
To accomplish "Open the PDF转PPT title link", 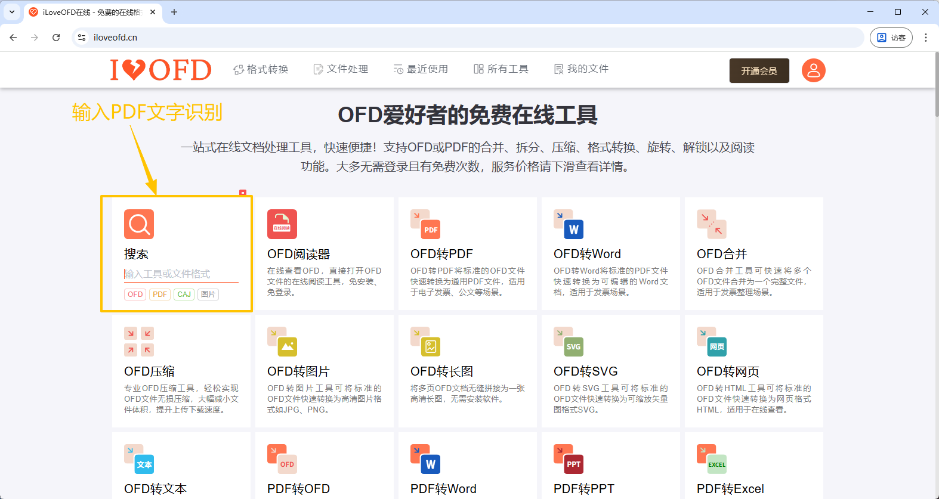I will pos(584,489).
